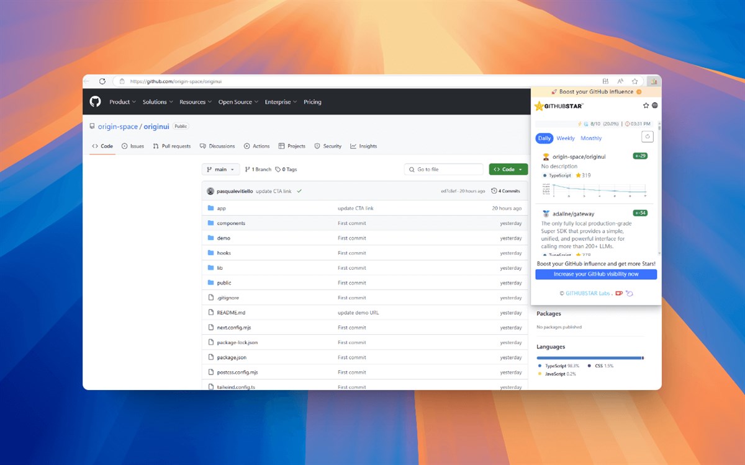This screenshot has height=465, width=745.
Task: Switch to the Actions tab
Action: 257,146
